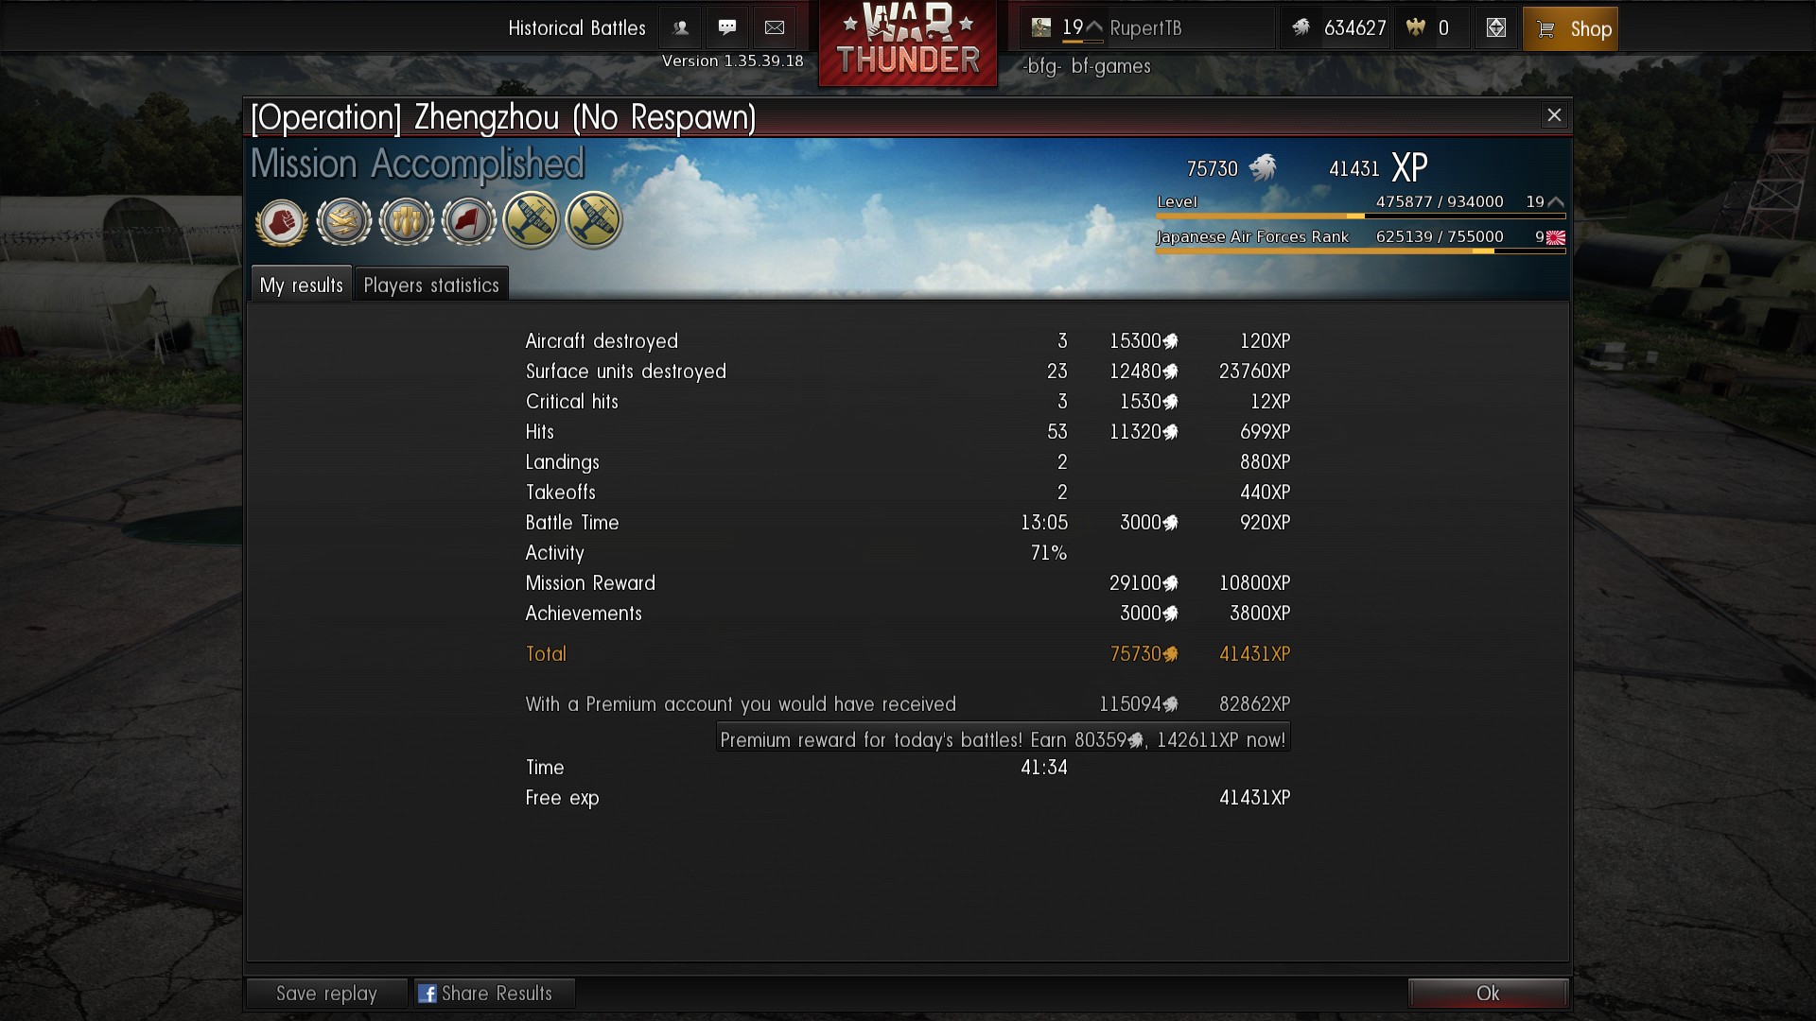Open the Shop button
The image size is (1816, 1021).
click(x=1570, y=29)
